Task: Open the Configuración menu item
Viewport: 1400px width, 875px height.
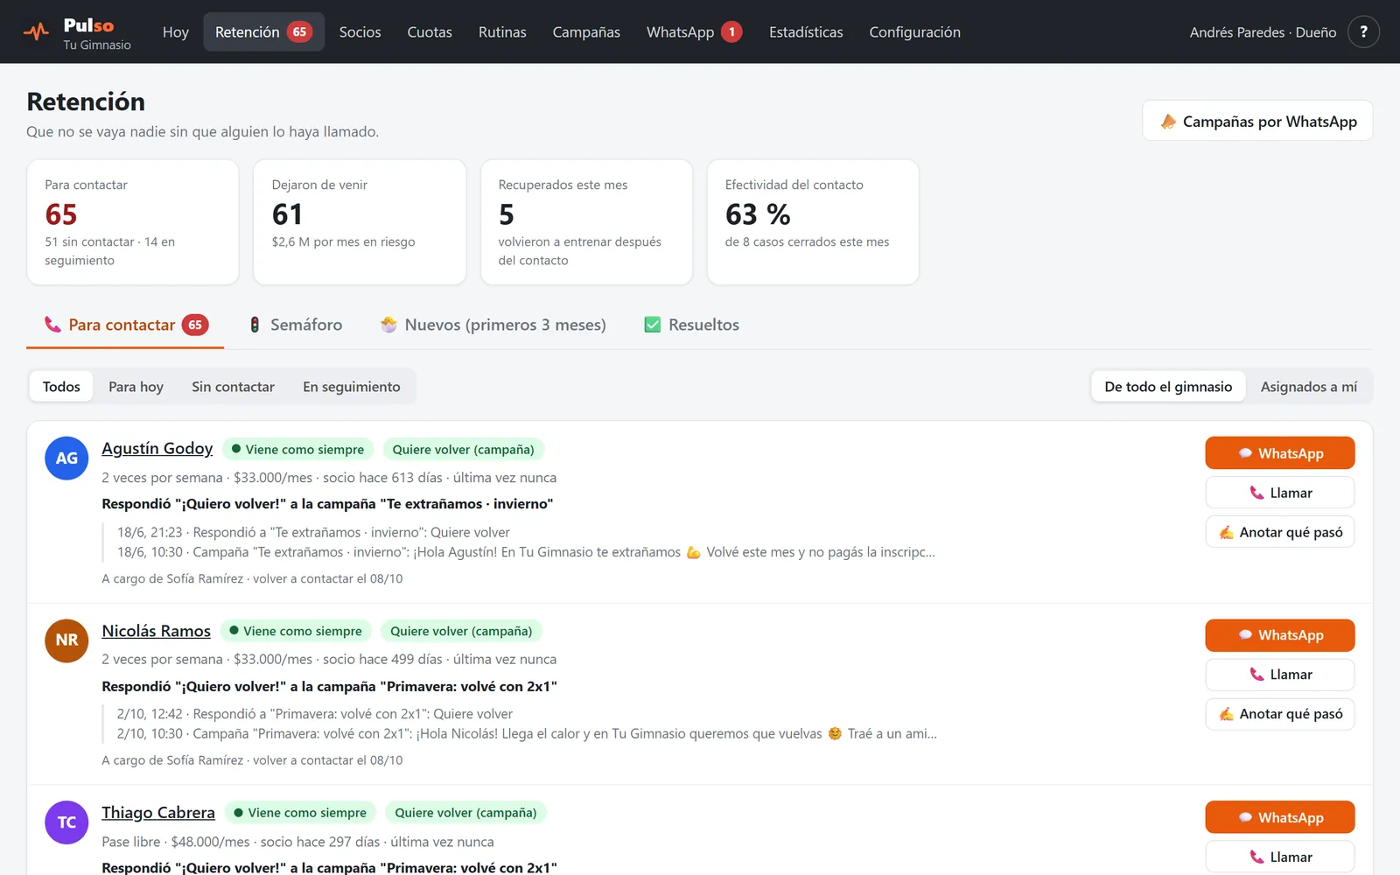Action: click(x=914, y=31)
